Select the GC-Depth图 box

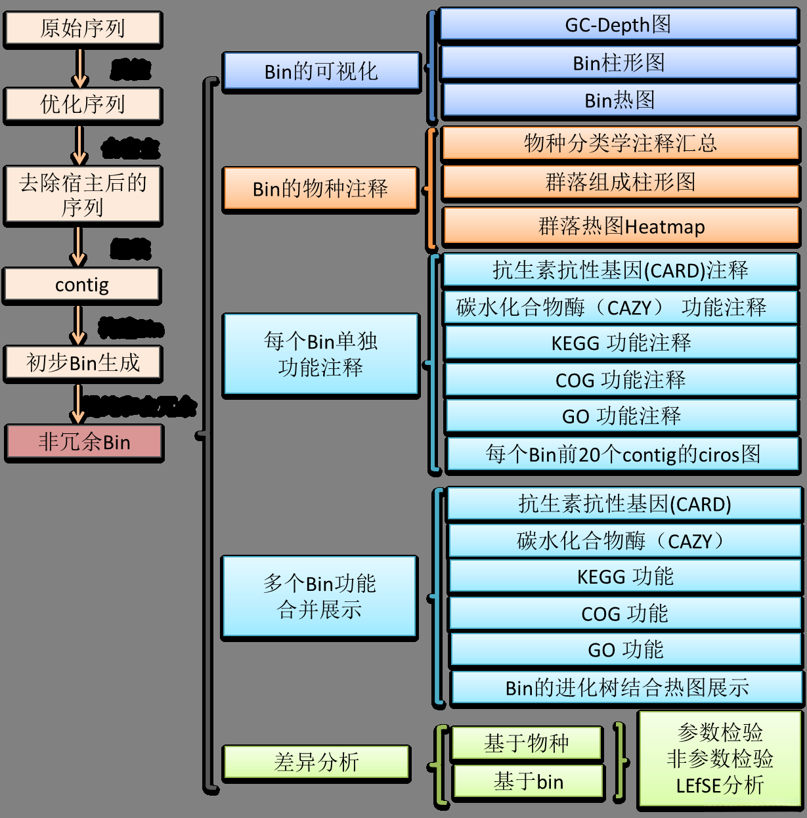[619, 24]
